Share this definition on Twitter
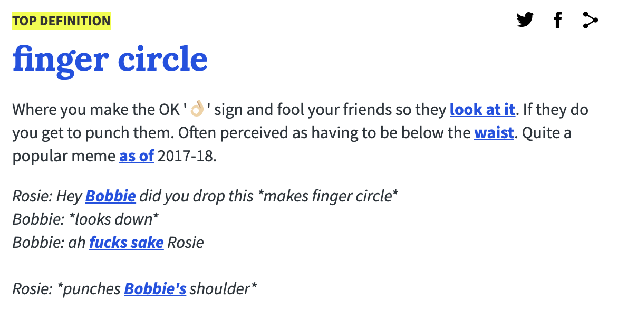The width and height of the screenshot is (618, 309). 525,20
